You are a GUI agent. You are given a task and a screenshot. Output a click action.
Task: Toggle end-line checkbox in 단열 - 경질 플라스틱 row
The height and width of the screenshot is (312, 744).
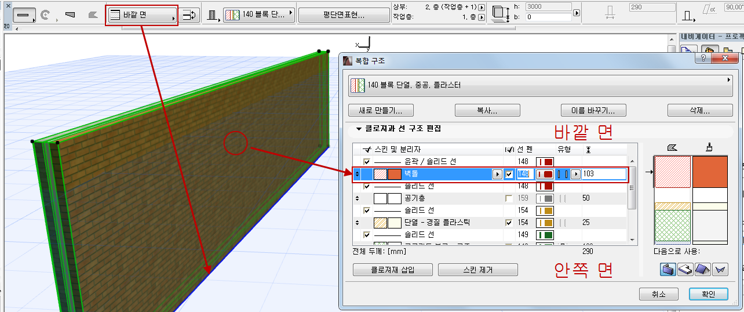[x=509, y=222]
